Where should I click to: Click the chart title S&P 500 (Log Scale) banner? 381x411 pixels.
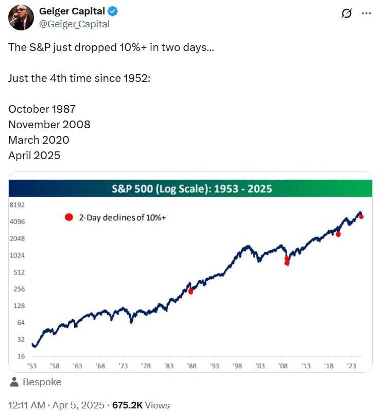190,189
